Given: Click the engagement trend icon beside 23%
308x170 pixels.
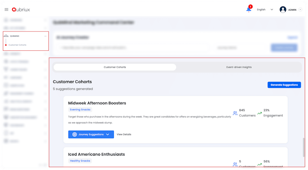Looking at the screenshot, I should (x=260, y=113).
